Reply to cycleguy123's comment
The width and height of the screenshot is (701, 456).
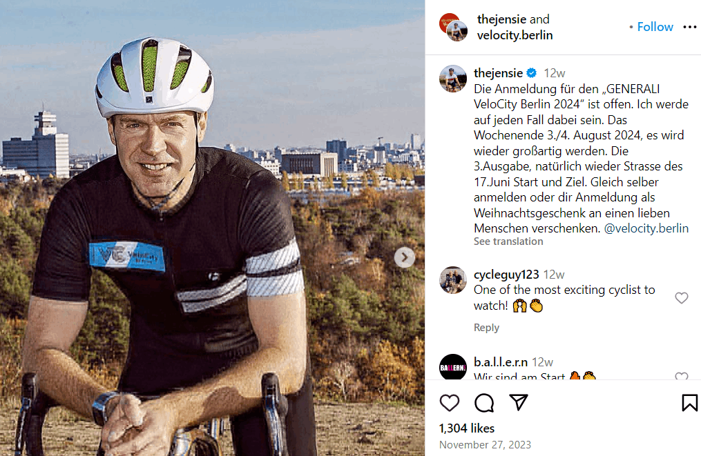[486, 327]
